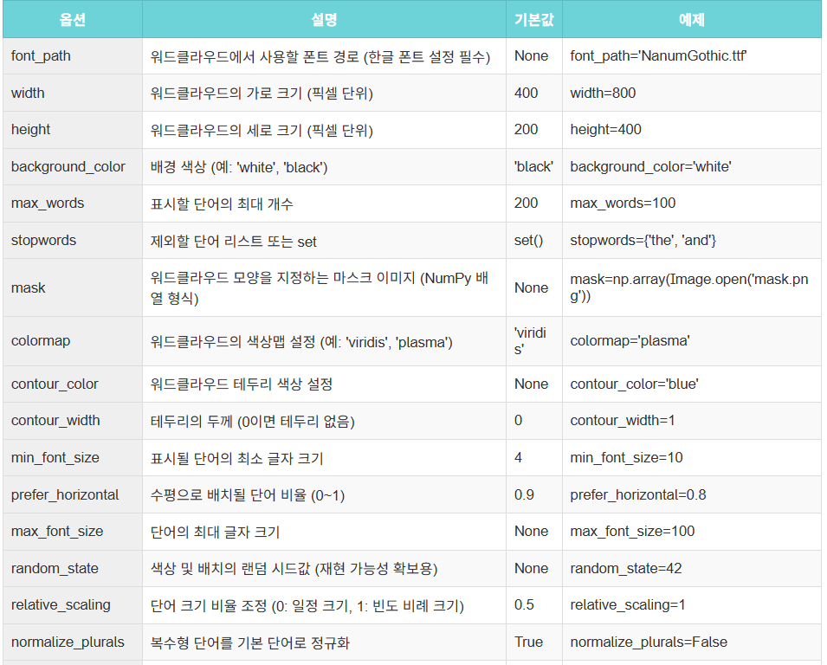
Task: Select the mask option cell
Action: 73,287
